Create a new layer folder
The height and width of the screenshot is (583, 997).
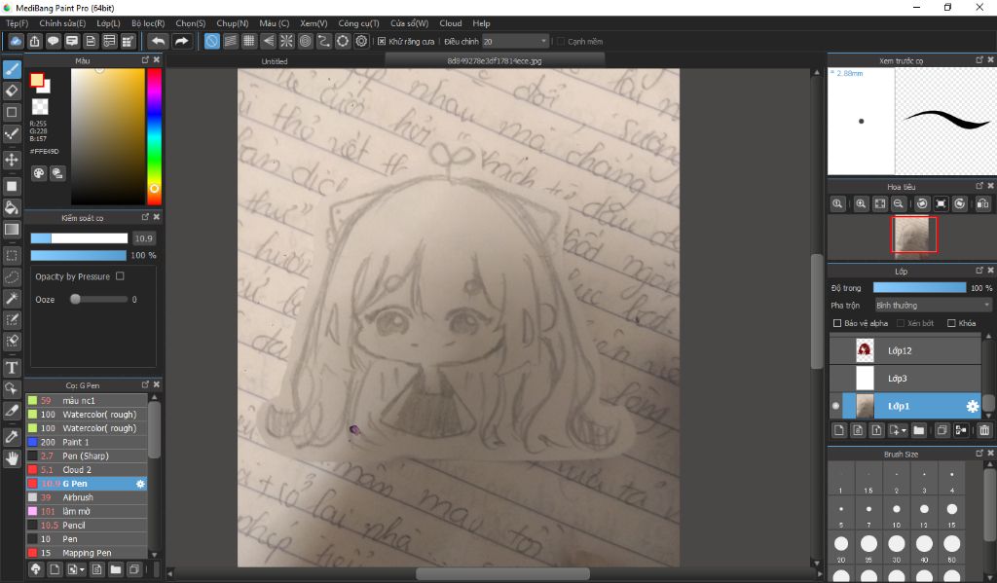[919, 430]
